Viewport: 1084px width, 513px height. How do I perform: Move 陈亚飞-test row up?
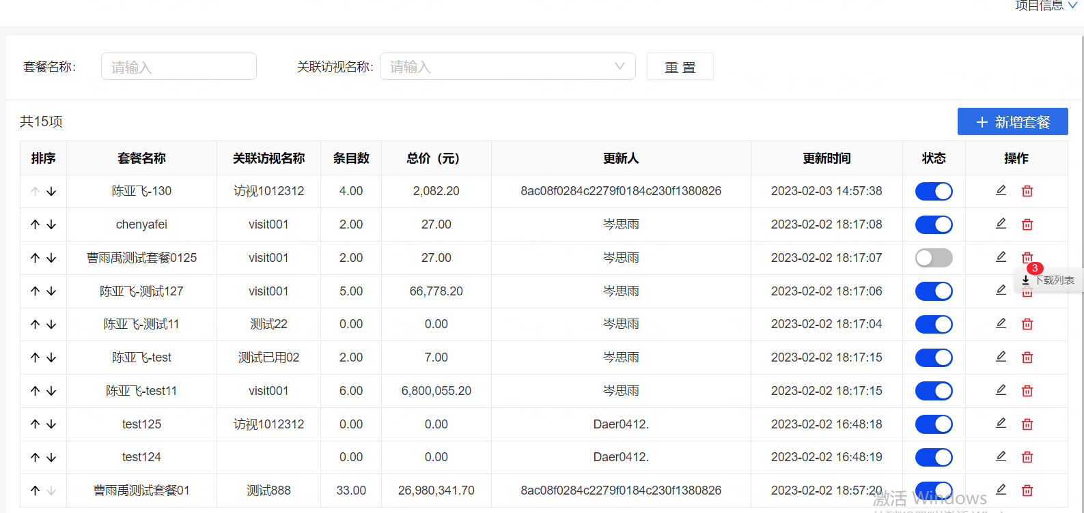click(x=36, y=357)
